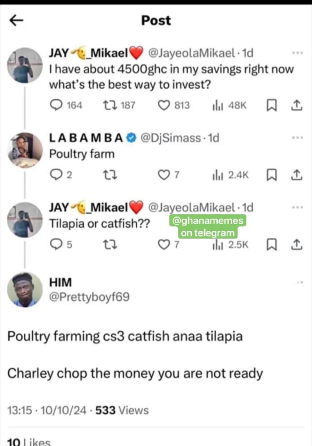312x446 pixels.
Task: Reply to JAY's 4500ghc savings post
Action: (56, 105)
